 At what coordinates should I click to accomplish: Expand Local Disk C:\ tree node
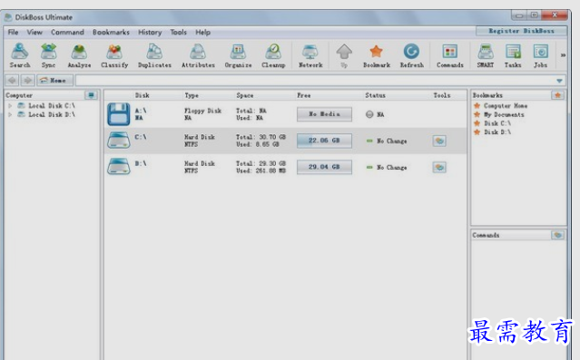tap(10, 106)
